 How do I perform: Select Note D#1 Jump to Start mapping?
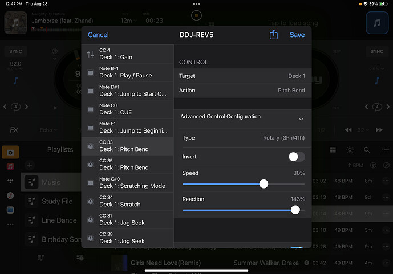click(128, 91)
